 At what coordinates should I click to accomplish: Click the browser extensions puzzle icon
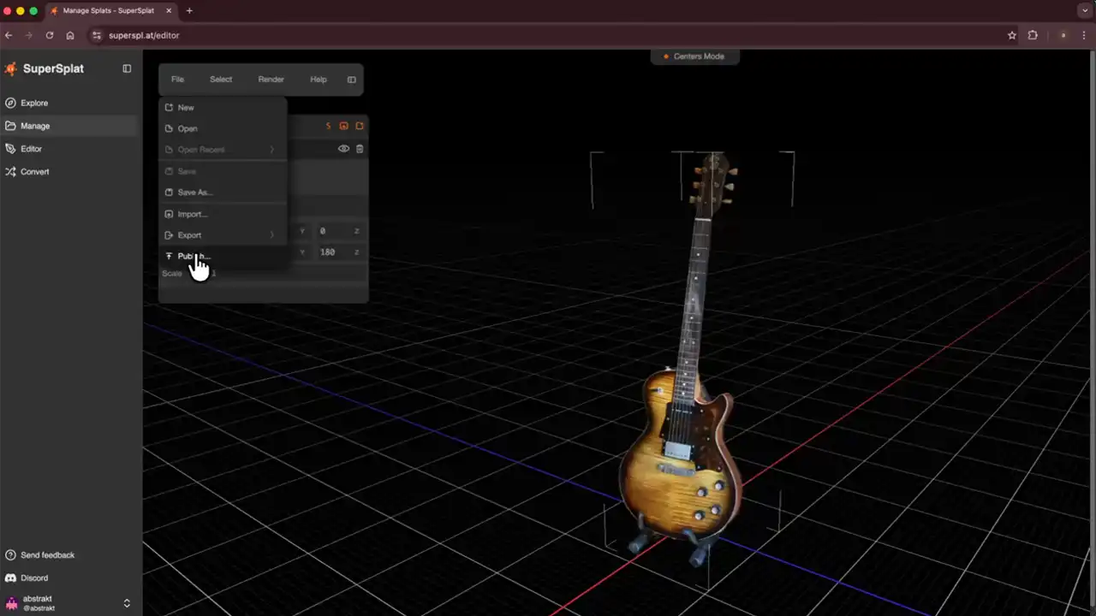pos(1033,35)
